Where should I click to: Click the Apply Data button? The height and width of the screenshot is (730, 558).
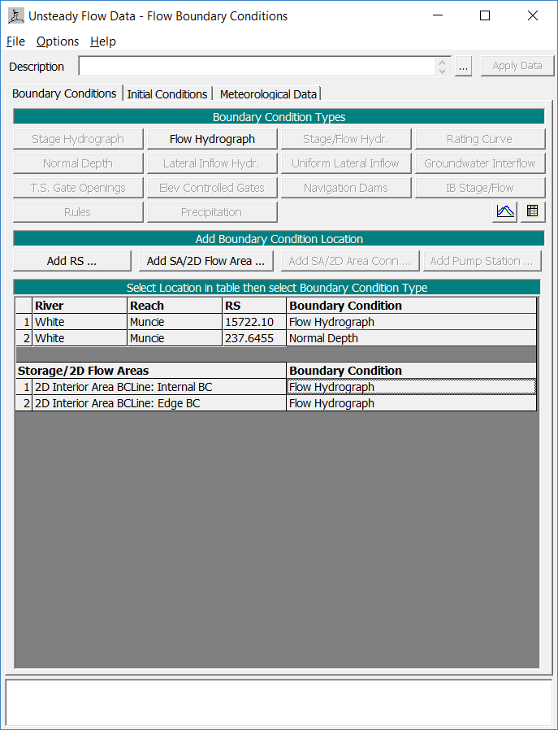coord(517,66)
